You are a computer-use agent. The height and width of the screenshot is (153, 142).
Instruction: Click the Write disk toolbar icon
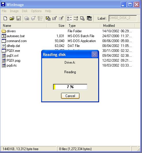point(33,18)
